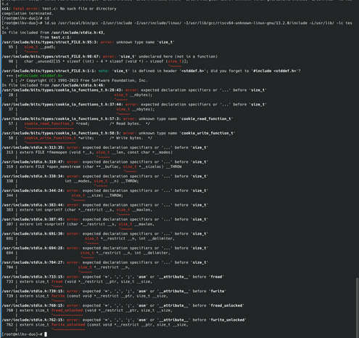This screenshot has width=359, height=338.
Task: Click the 'Copyright (C) 1991-2023 Free Software Foundation' line
Action: coord(79,81)
